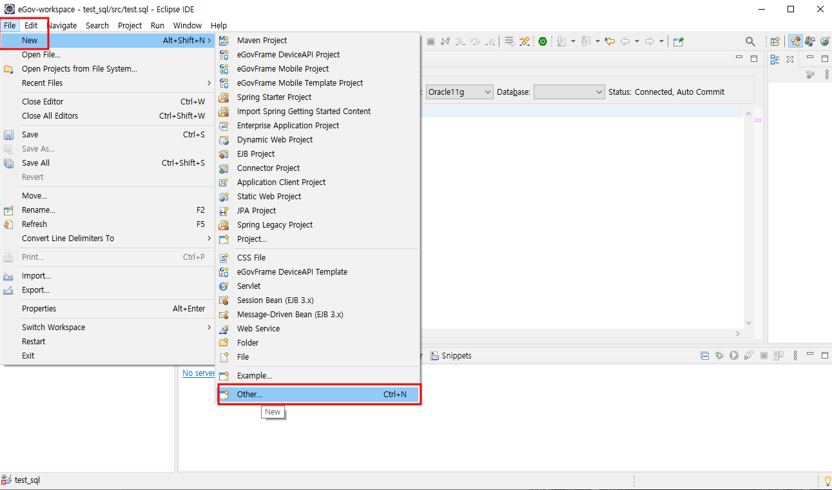Click the Step Return debug icon
Viewport: 832px width, 490px height.
pos(490,41)
